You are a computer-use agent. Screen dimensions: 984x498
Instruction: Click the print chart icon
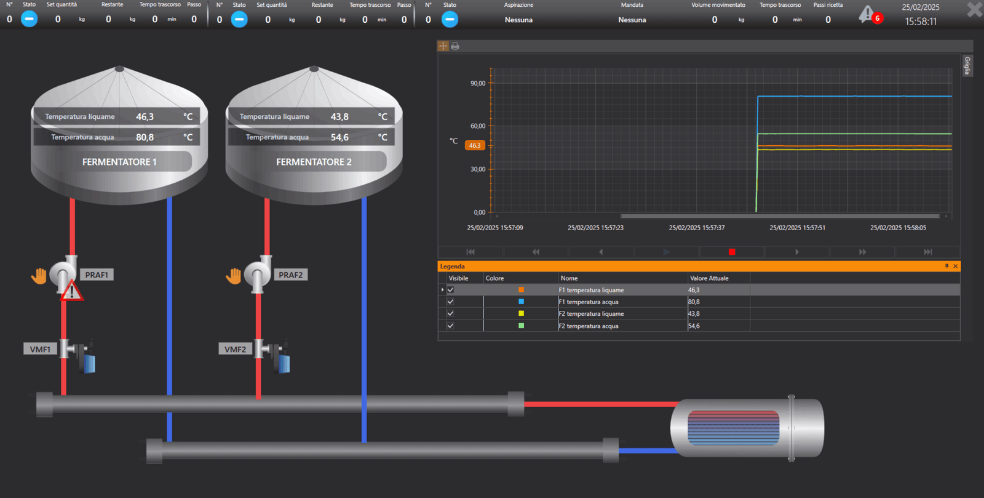(455, 46)
